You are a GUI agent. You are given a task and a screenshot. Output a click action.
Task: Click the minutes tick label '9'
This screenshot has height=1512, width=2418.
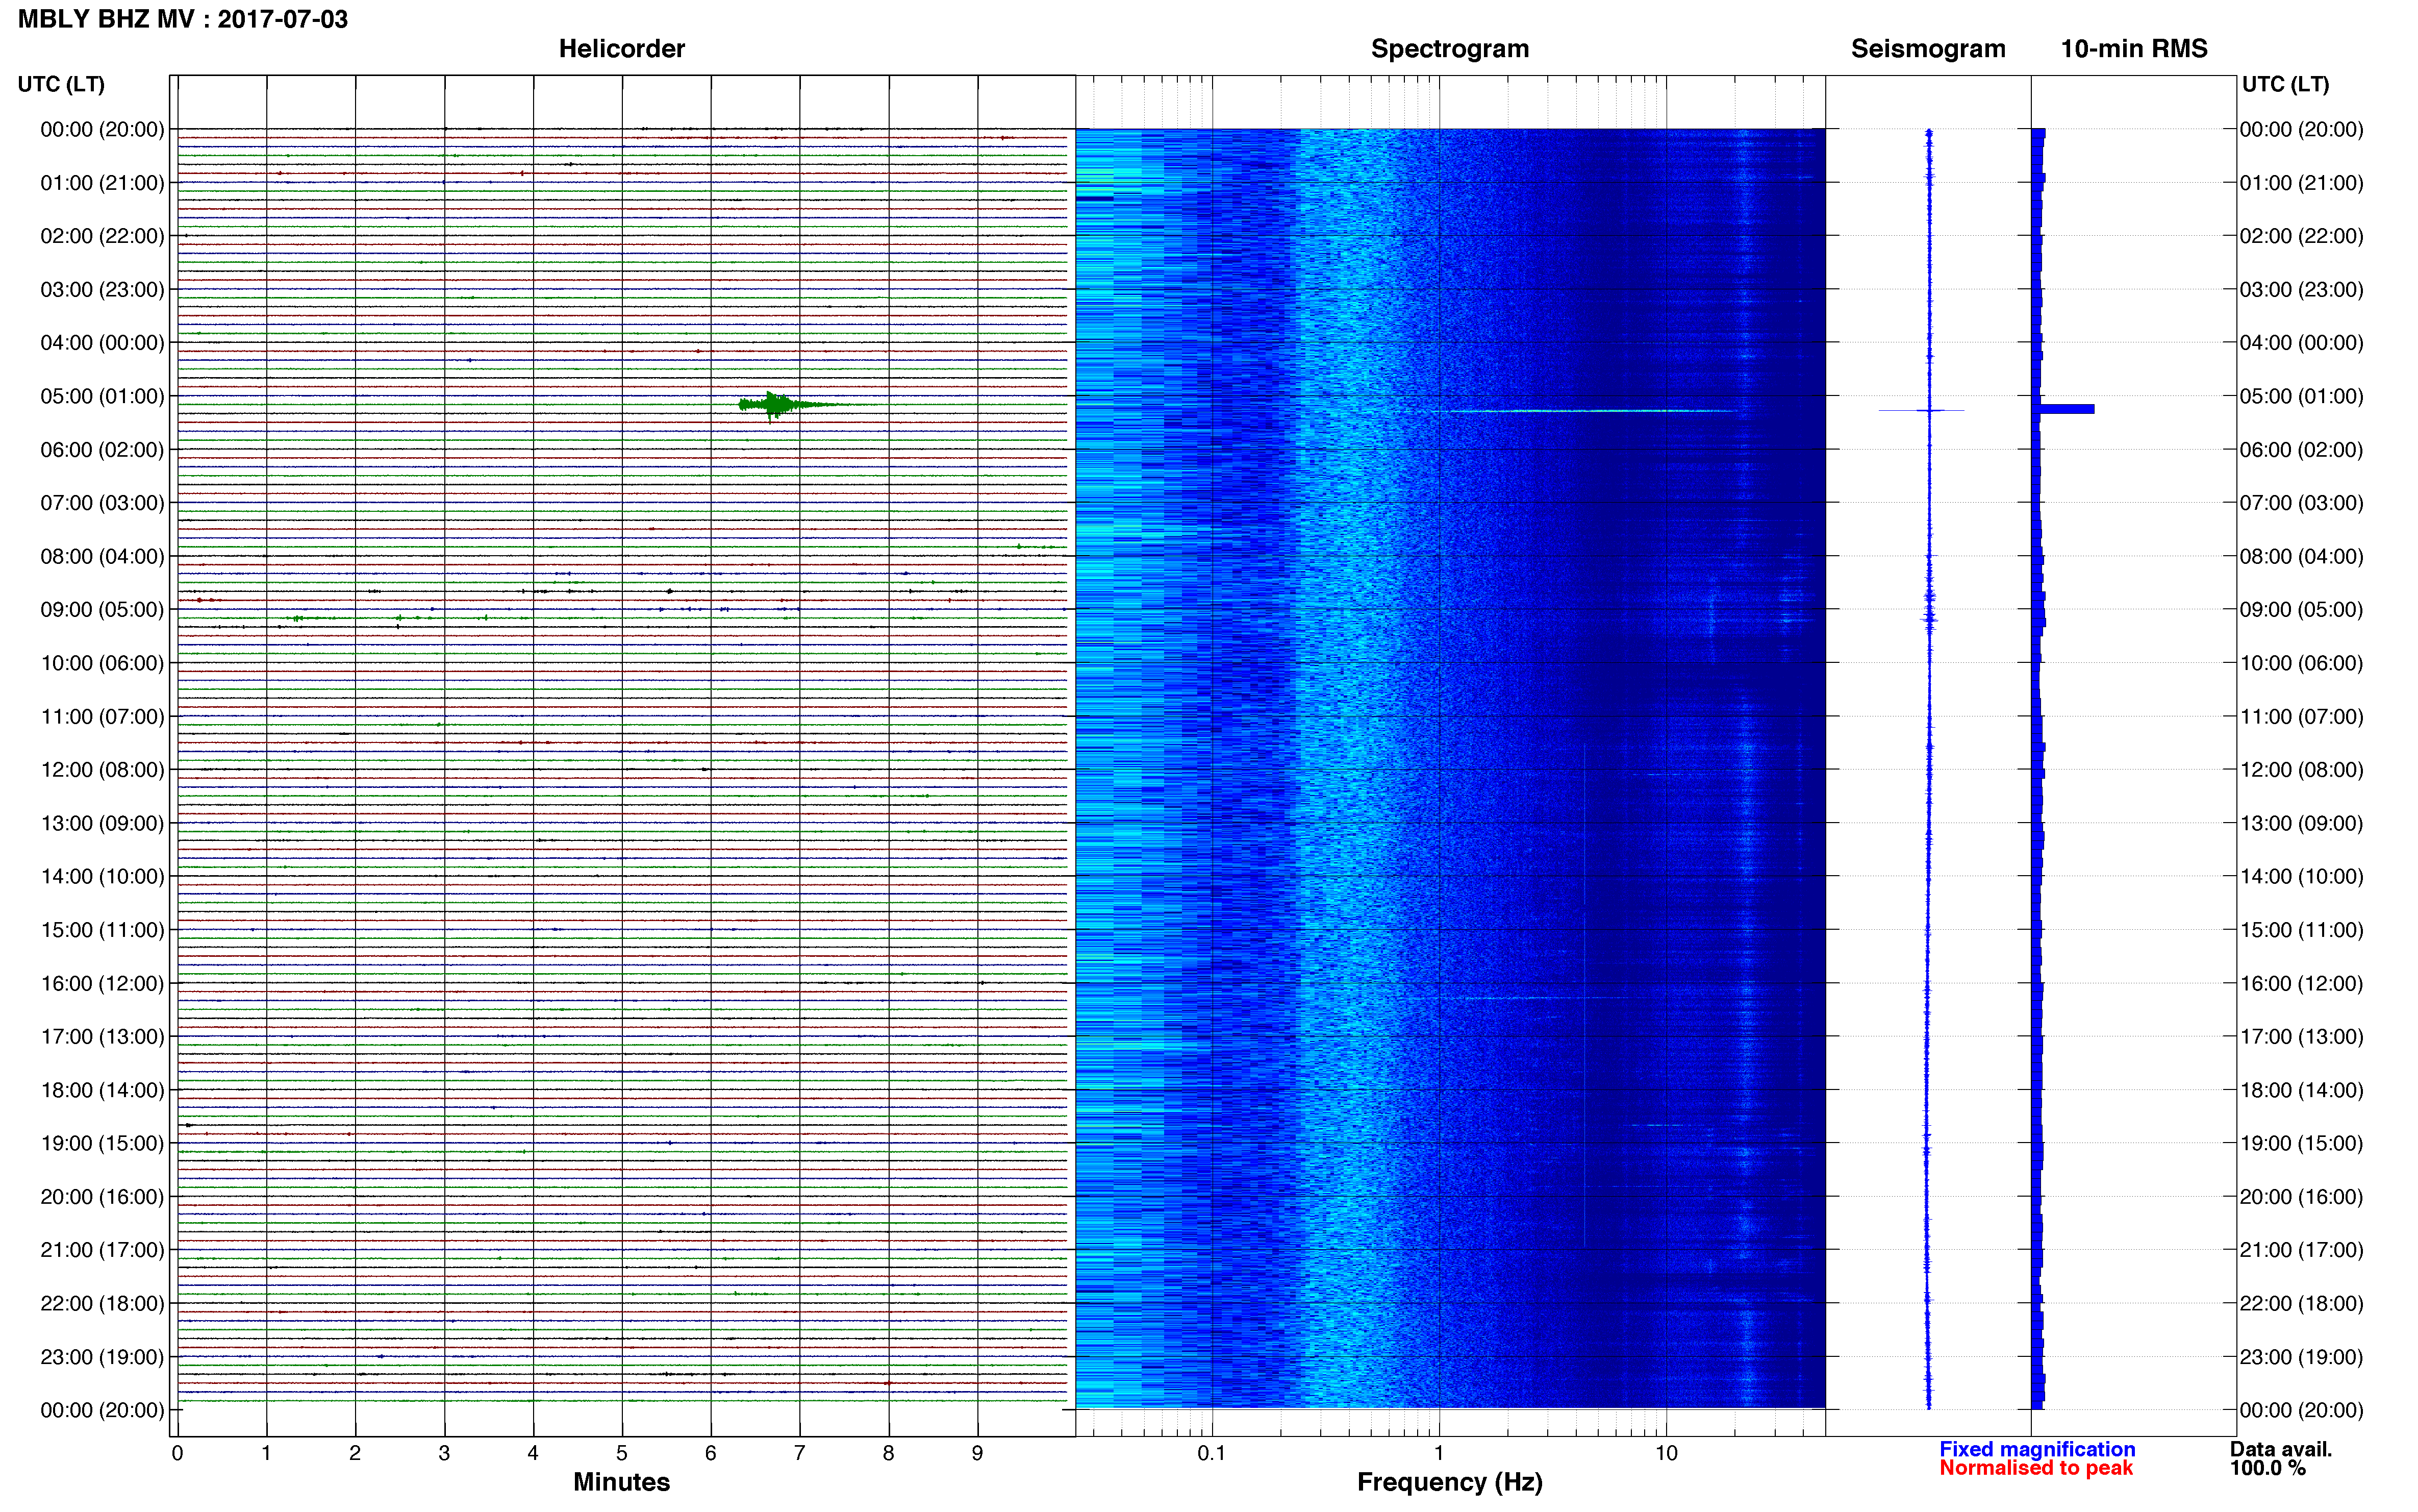pos(977,1453)
